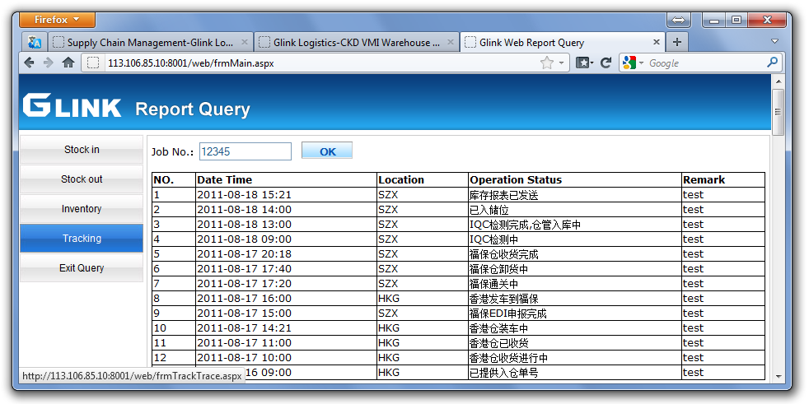Image resolution: width=809 pixels, height=404 pixels.
Task: Bookmark this page with the star icon
Action: [x=546, y=63]
